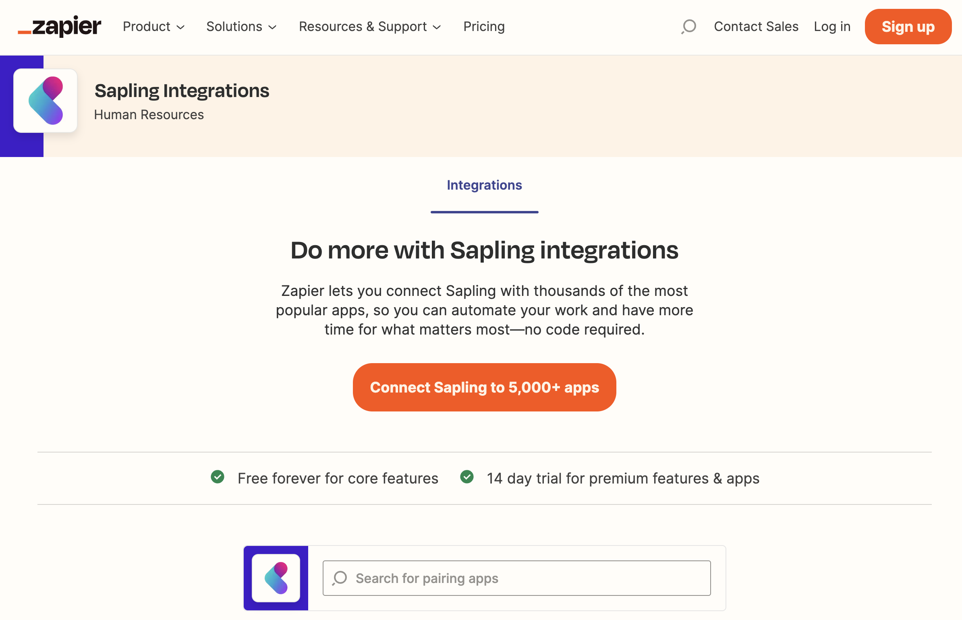Click the Sapling app logo in banner
The image size is (962, 620).
click(46, 101)
